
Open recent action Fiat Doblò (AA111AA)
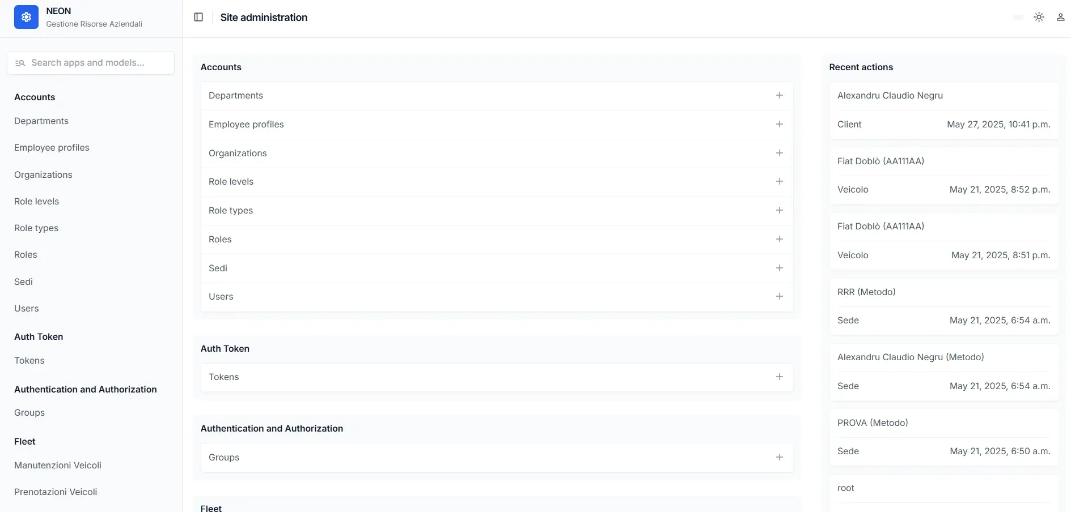[880, 161]
